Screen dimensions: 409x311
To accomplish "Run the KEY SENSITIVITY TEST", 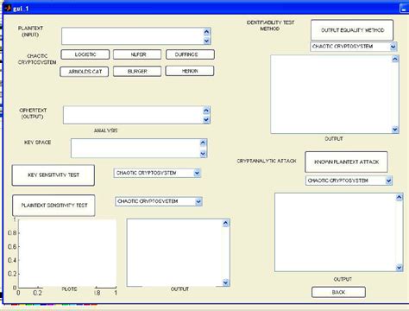I will [53, 175].
